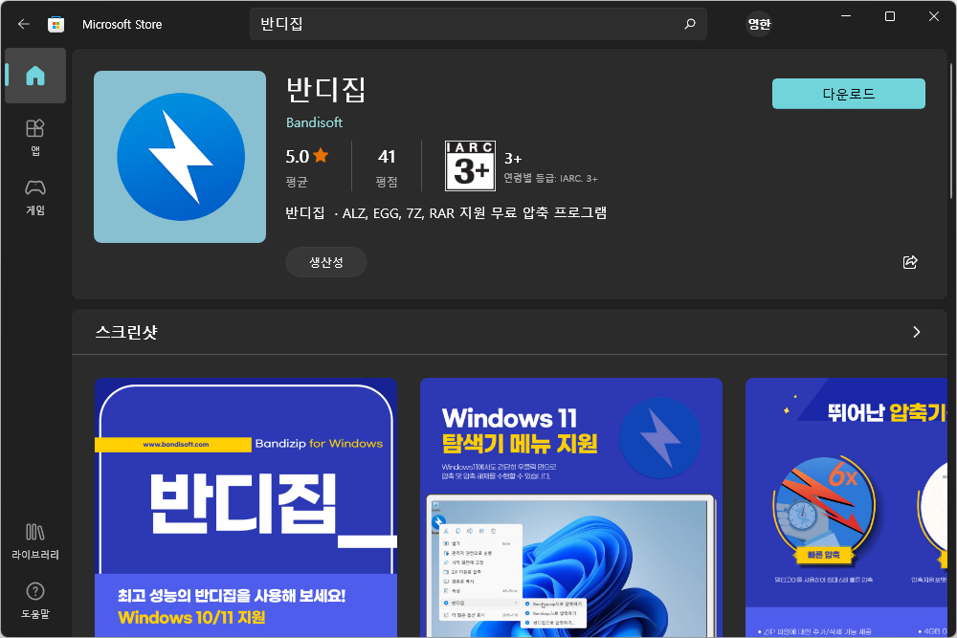This screenshot has width=957, height=638.
Task: Open the Home sidebar icon
Action: point(35,76)
